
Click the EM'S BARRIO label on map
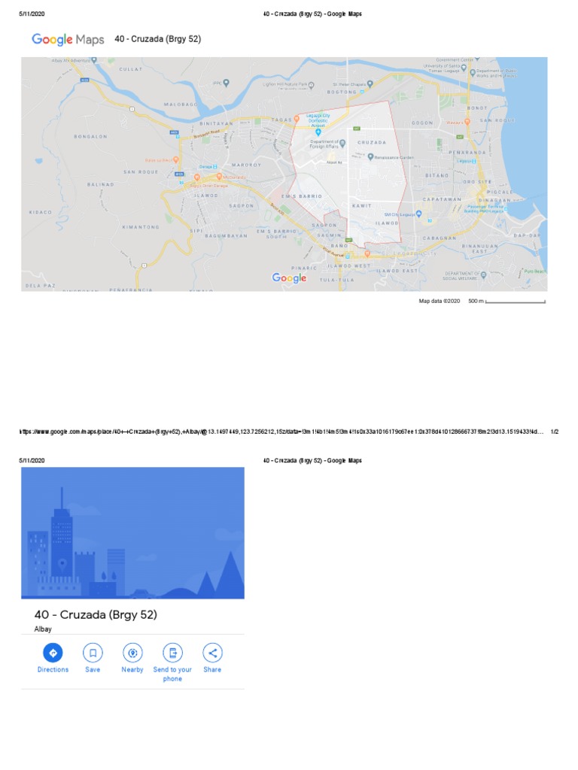pos(301,196)
